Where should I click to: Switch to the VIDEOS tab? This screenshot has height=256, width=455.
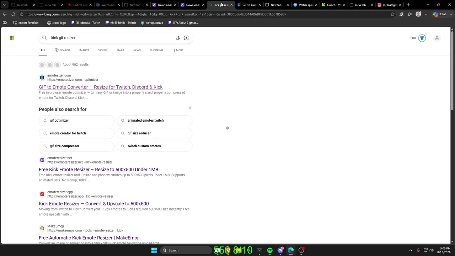(103, 50)
